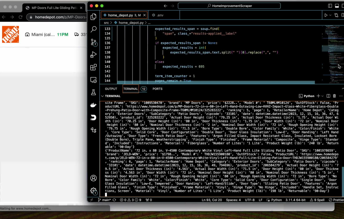Switch to the OUTPUT panel tab
The width and height of the screenshot is (344, 219).
tap(111, 89)
